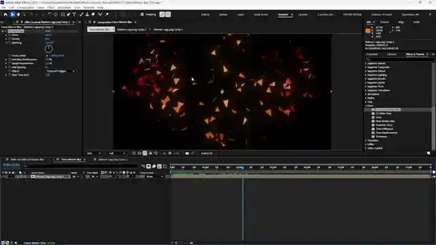436x245 pixels.
Task: Switch to the Small Screen workspace
Action: tap(260, 14)
